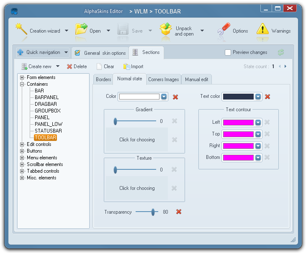Open the Unpack and open dropdown arrow
Viewport: 306px width, 253px height.
(x=202, y=31)
